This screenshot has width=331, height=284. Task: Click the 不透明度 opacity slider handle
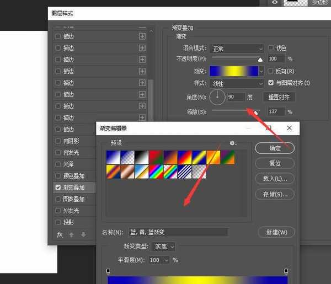coord(260,59)
